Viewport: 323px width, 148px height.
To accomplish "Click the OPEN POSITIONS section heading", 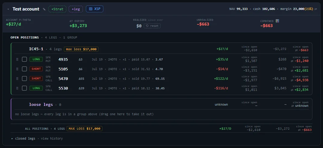I will [x=25, y=37].
